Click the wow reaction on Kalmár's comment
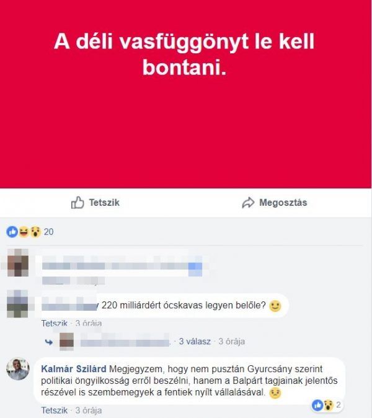Screen dimensions: 372x418 point(329,405)
